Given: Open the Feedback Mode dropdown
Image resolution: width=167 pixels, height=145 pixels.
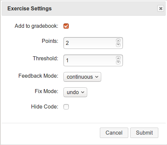Looking at the screenshot, I should 82,77.
